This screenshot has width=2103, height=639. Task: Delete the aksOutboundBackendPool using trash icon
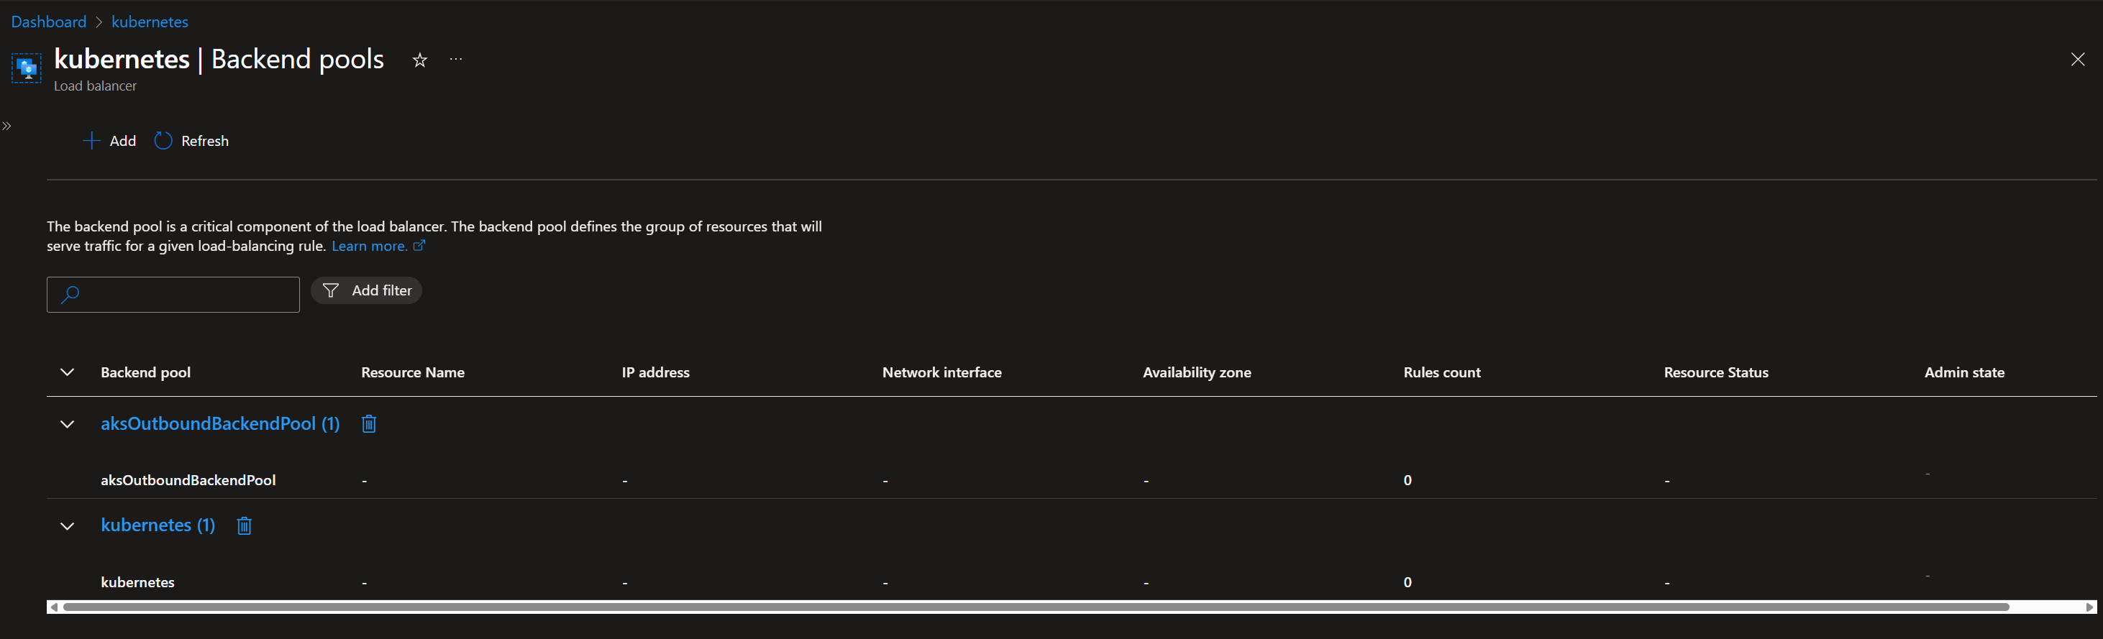click(369, 423)
